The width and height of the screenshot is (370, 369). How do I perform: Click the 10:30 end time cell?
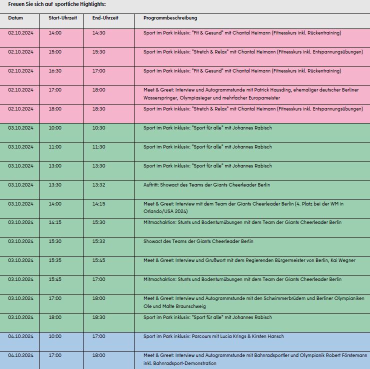[99, 127]
